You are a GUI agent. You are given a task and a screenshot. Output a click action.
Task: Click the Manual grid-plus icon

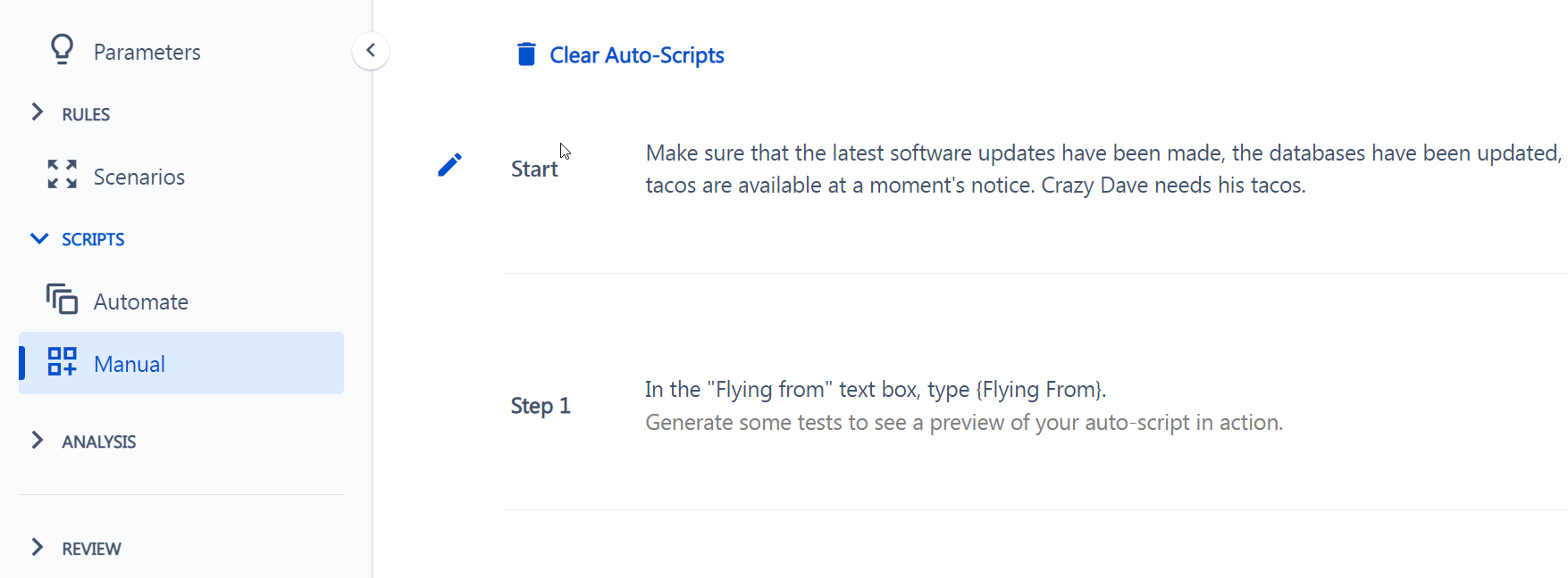pyautogui.click(x=62, y=362)
